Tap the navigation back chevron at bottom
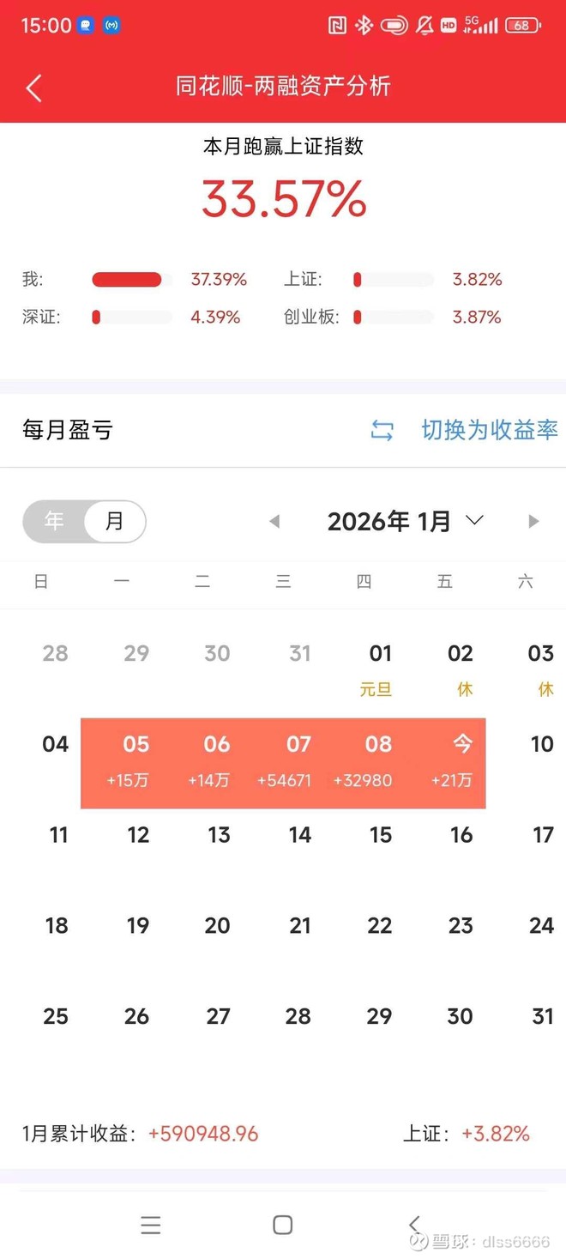This screenshot has width=566, height=1259. 415,1224
